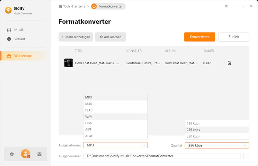
Task: Click the KÜNSTLER column header
Action: click(x=134, y=51)
